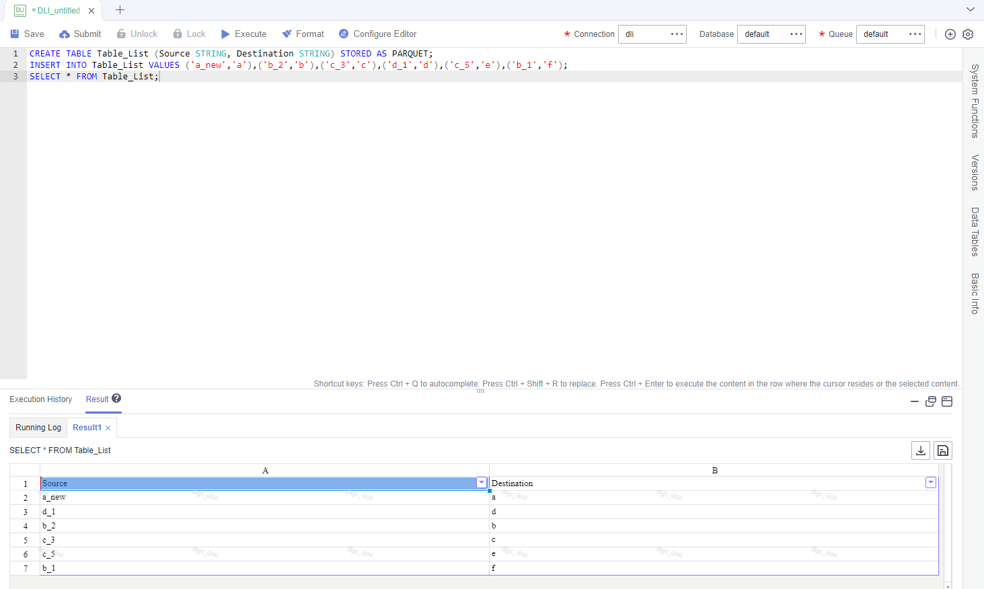Download the query result
The width and height of the screenshot is (984, 589).
tap(921, 450)
